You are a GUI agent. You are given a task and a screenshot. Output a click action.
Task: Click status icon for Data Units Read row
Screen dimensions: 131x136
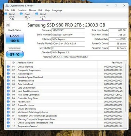(8, 84)
